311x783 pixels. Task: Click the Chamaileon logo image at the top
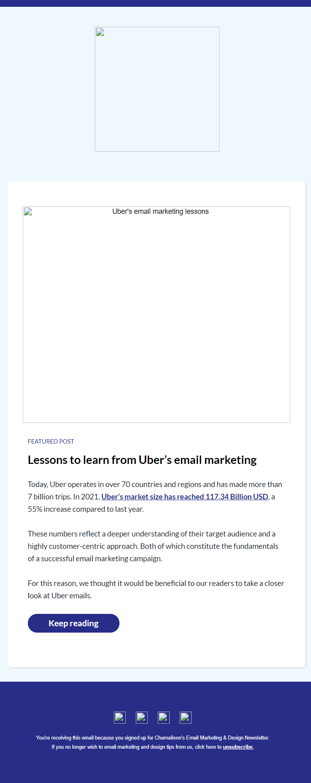click(157, 89)
